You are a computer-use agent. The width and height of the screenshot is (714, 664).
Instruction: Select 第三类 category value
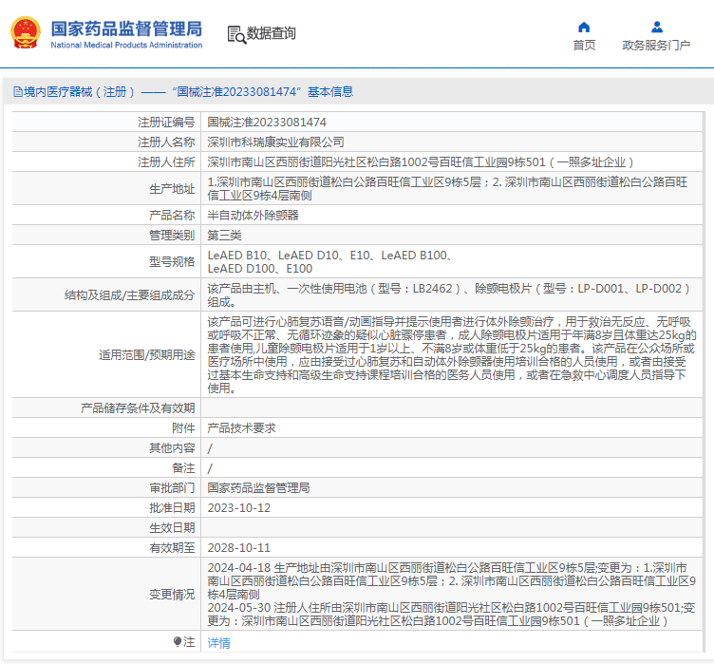[x=224, y=236]
